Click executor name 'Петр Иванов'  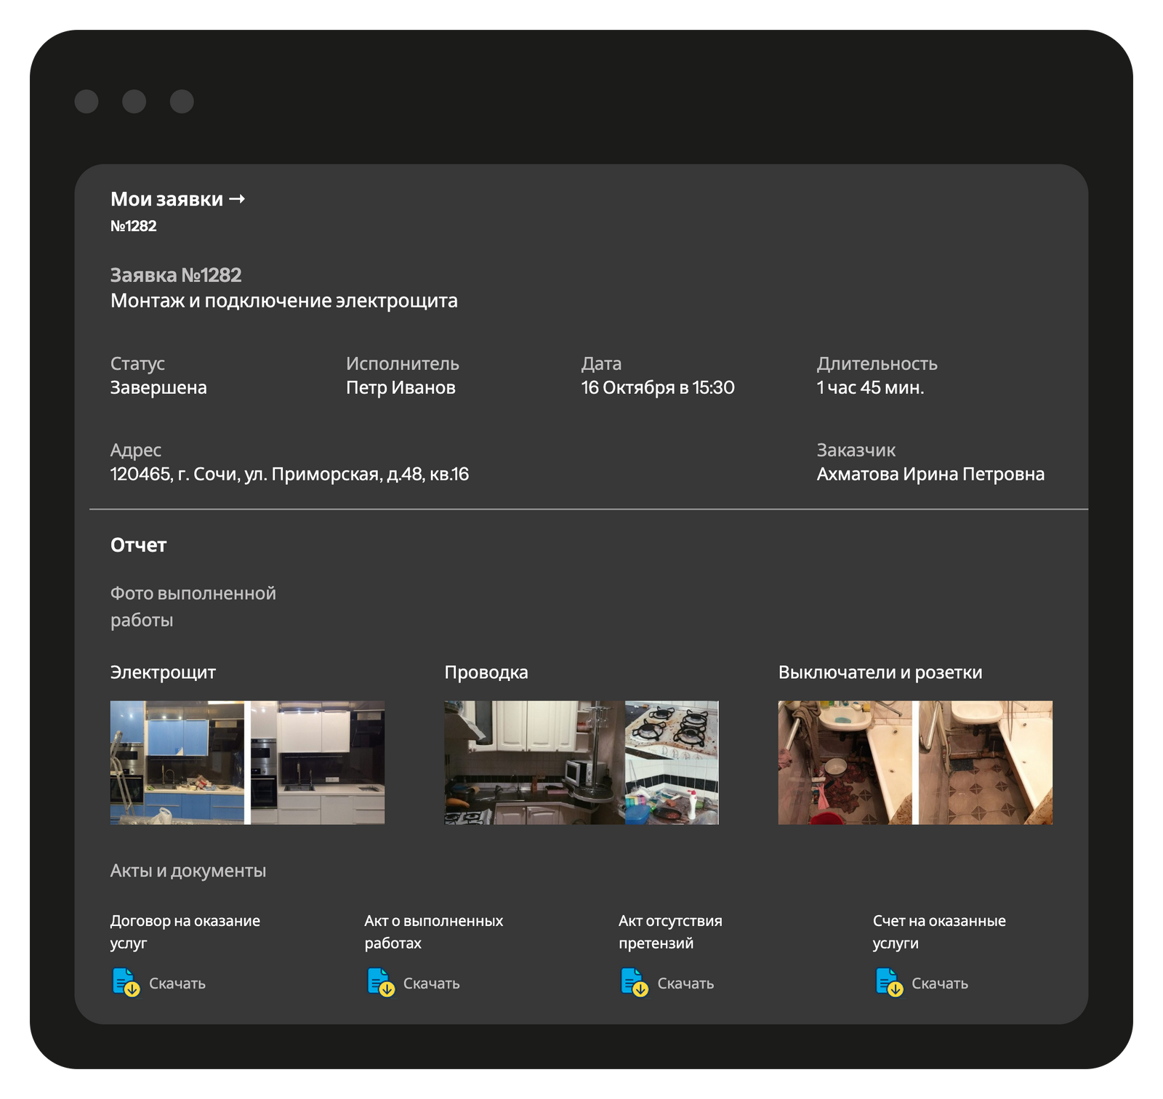click(x=401, y=387)
